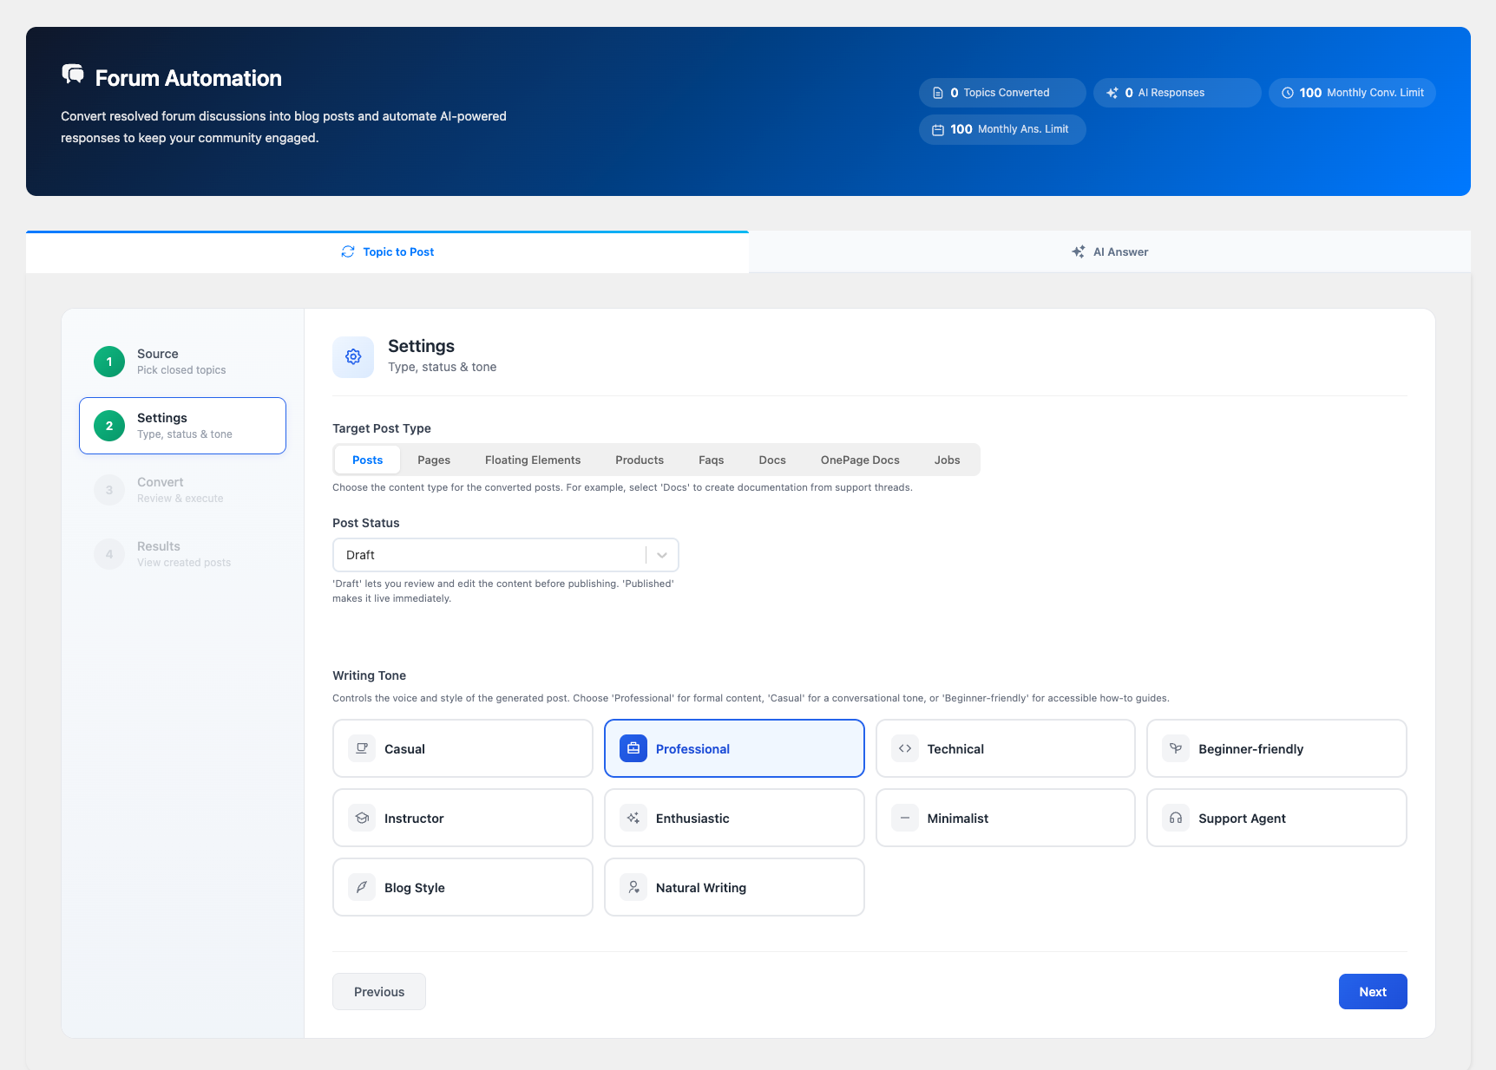Open the 100 Monthly Conv. Limit pill
This screenshot has width=1496, height=1070.
[1352, 93]
